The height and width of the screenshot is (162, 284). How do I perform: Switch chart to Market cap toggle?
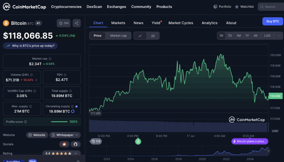[118, 36]
